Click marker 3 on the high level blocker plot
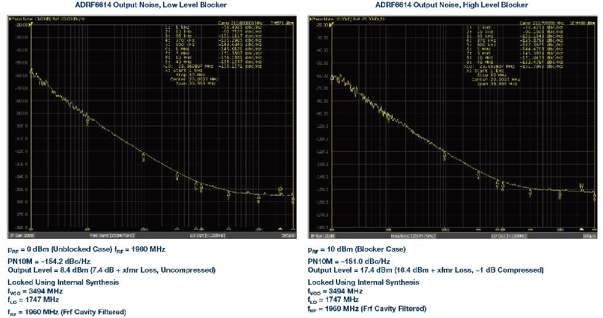This screenshot has width=603, height=318. [444, 157]
